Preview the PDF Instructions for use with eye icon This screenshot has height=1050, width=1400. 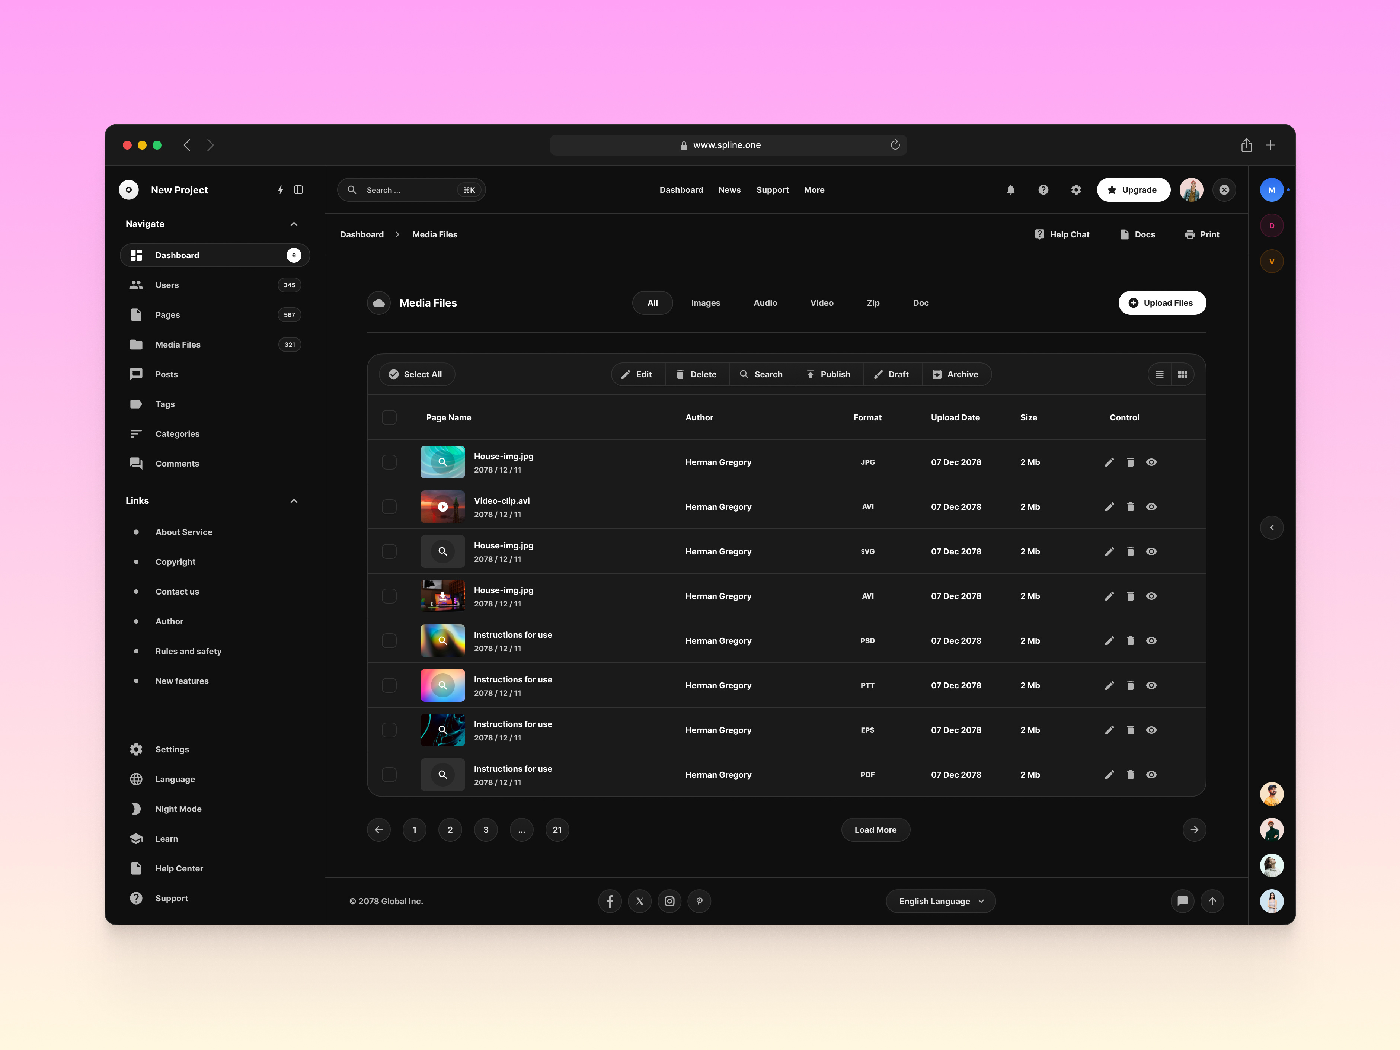pos(1151,775)
